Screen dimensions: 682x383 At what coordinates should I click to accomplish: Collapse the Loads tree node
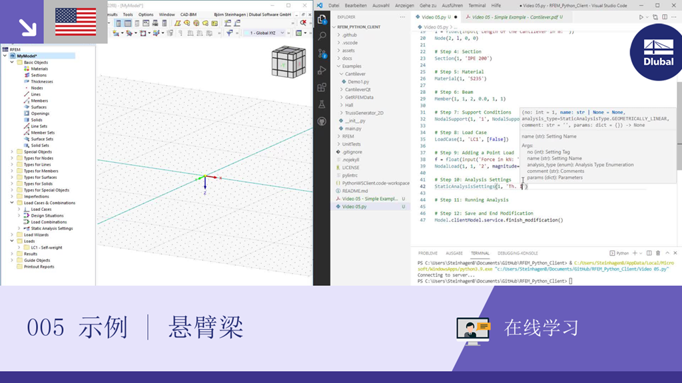pos(12,241)
